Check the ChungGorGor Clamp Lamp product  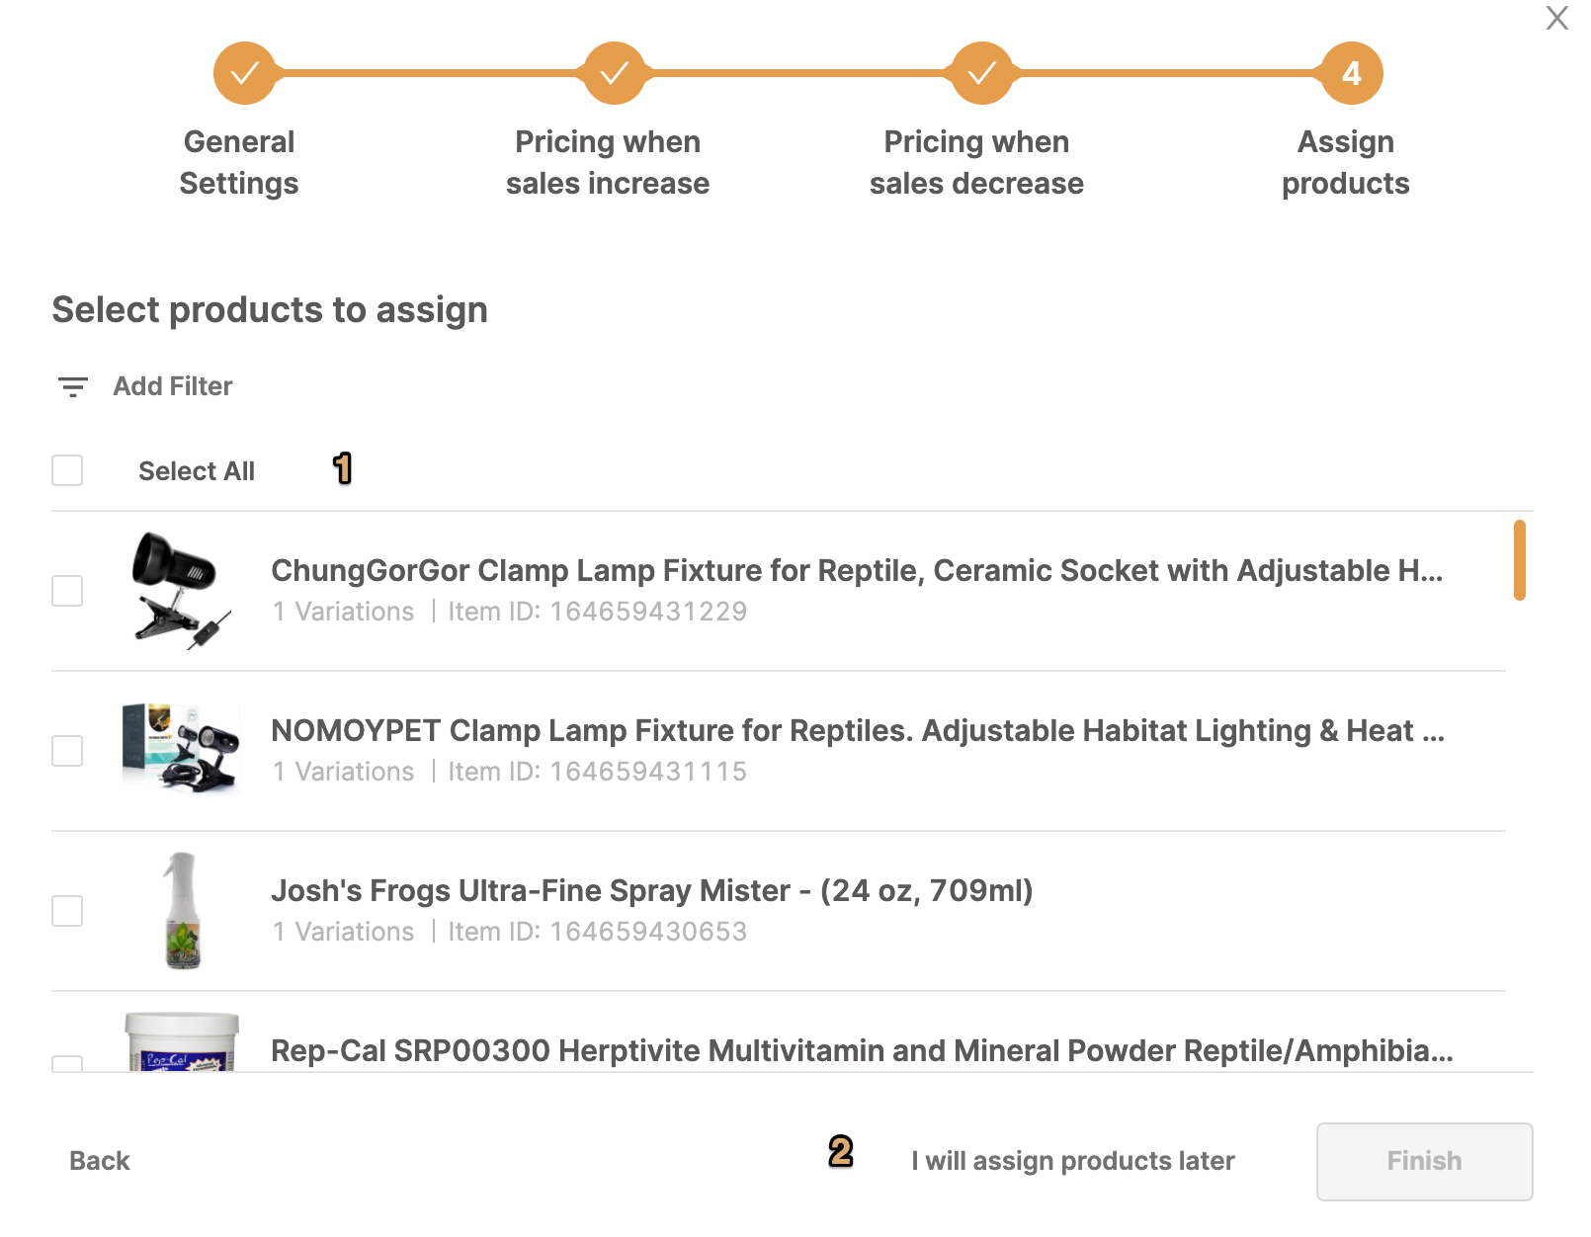pyautogui.click(x=67, y=591)
